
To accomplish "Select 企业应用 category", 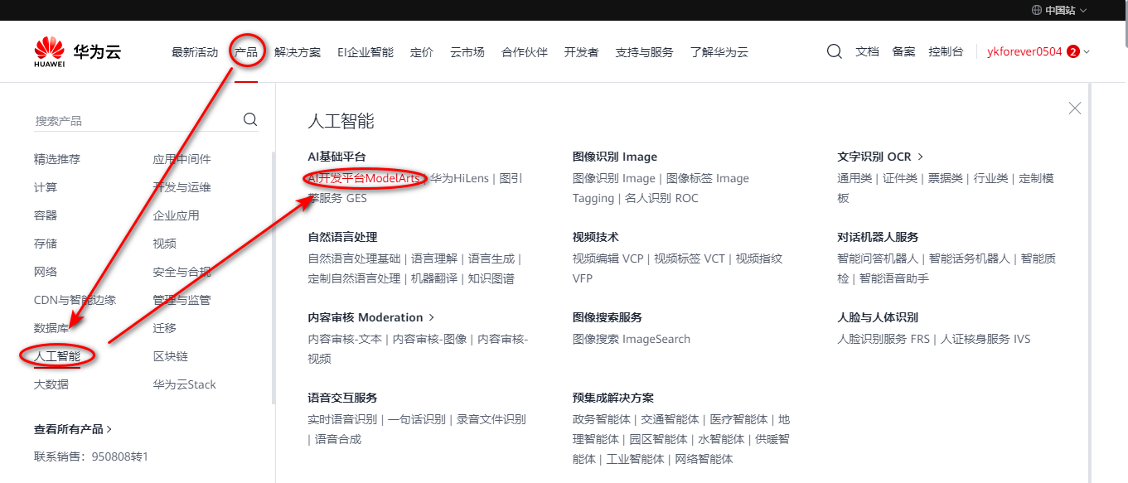I will coord(176,215).
